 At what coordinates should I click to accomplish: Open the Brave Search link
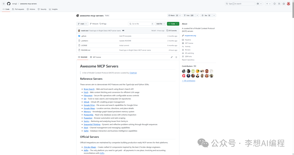[89, 89]
